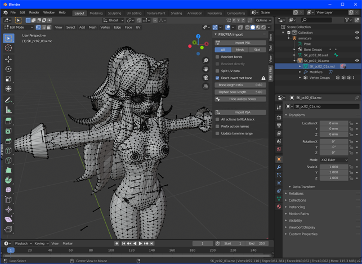Switch to the Sculpting workspace tab
This screenshot has height=264, width=362.
114,13
